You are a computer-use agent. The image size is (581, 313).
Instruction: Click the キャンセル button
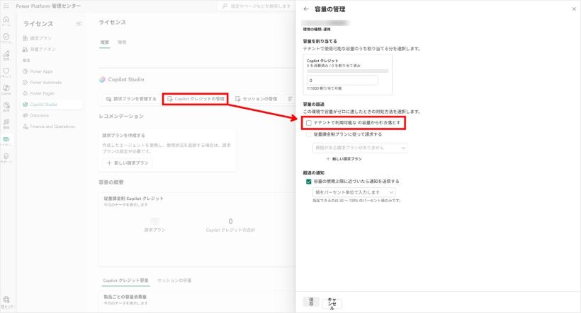pyautogui.click(x=332, y=304)
